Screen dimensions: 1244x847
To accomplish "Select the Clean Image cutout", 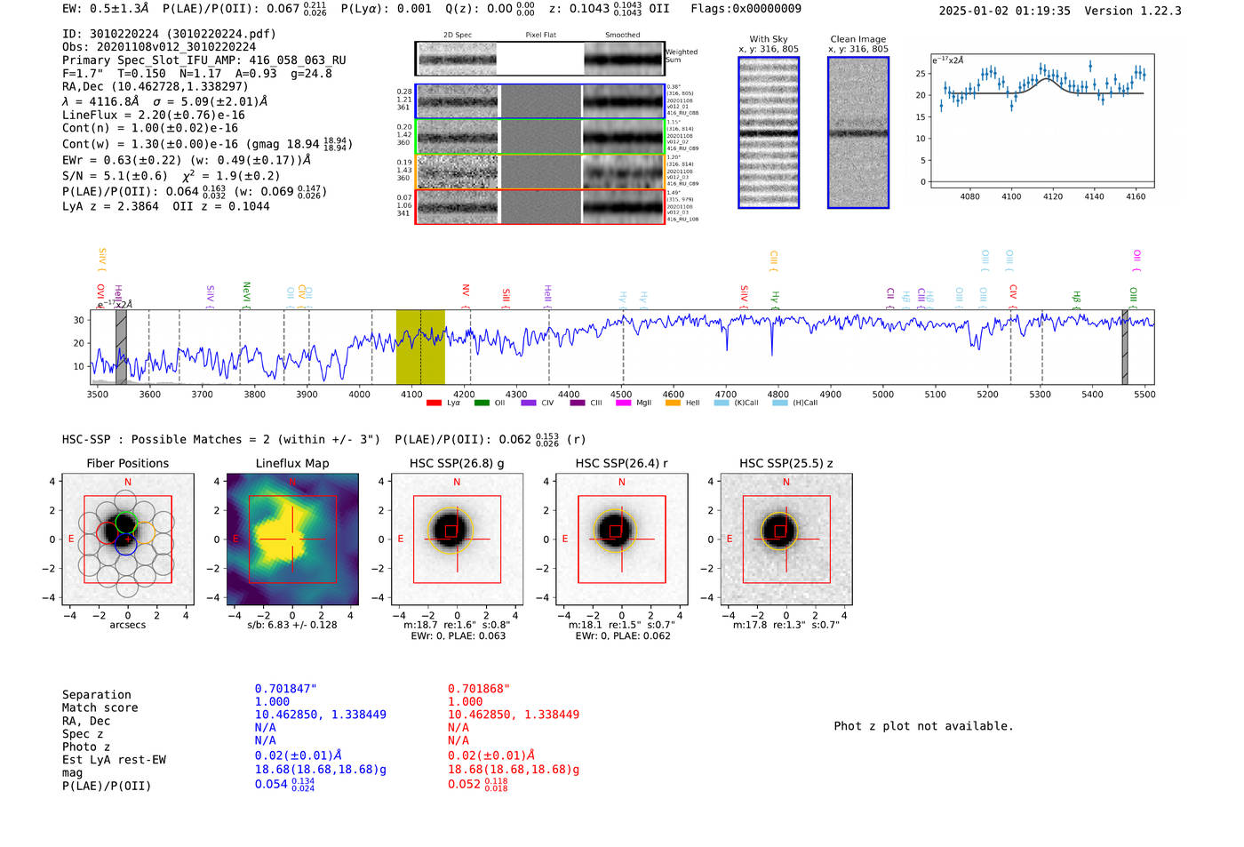I will [858, 132].
